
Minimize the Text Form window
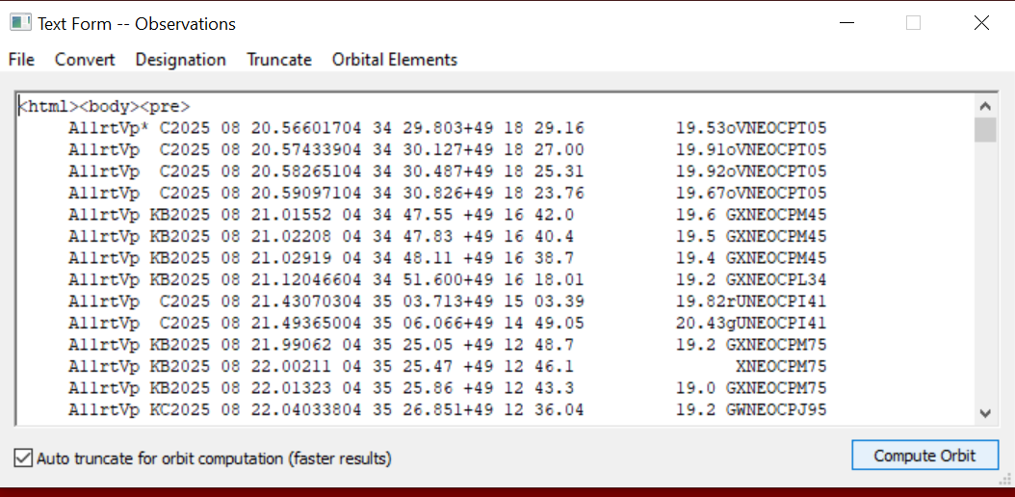coord(846,23)
